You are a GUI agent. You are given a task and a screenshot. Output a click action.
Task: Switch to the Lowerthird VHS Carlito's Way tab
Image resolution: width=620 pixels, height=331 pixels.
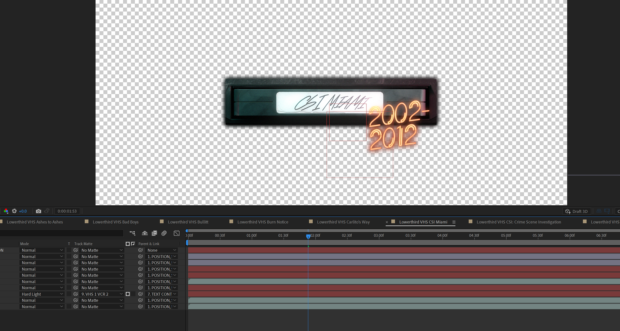point(343,222)
